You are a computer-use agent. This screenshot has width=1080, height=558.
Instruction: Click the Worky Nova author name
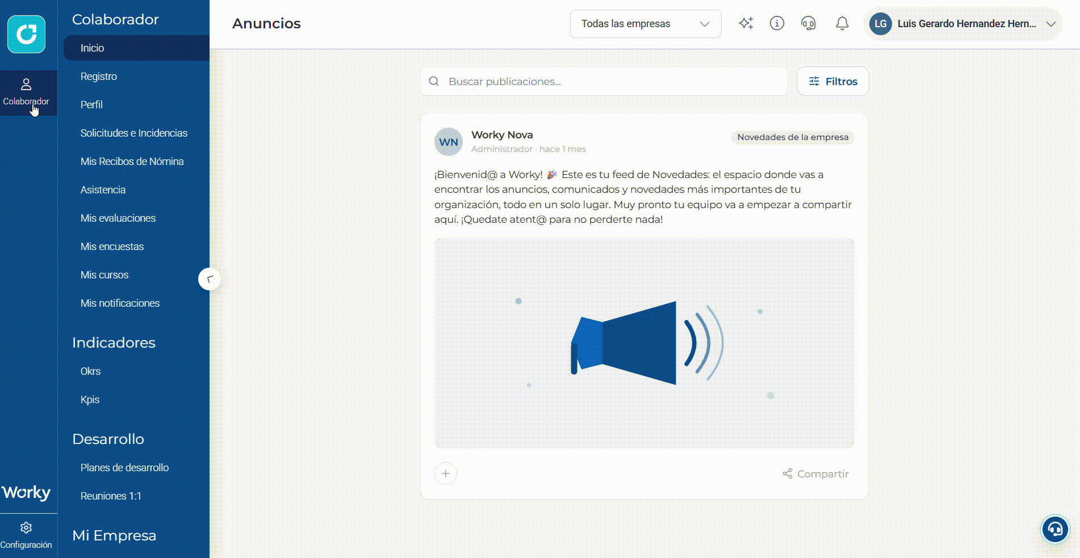(x=502, y=134)
